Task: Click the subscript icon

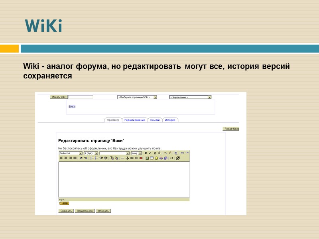Action: (165, 153)
